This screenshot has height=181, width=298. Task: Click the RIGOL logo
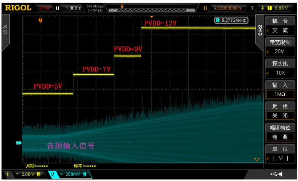tap(18, 8)
